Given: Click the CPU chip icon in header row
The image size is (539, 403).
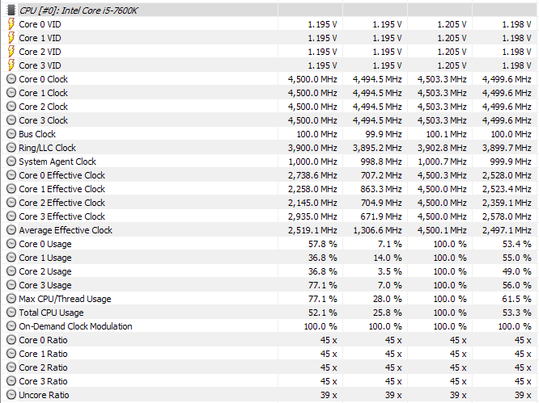Looking at the screenshot, I should point(11,10).
